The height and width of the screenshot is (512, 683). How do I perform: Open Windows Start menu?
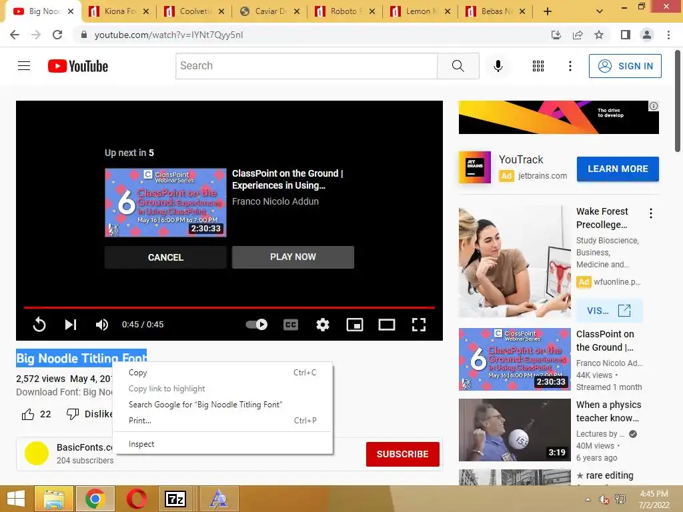coord(16,499)
